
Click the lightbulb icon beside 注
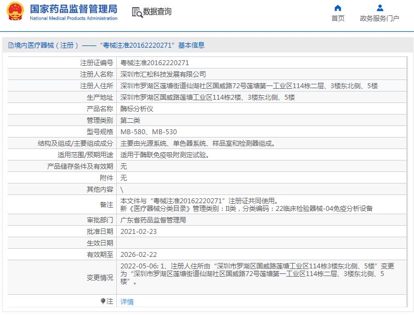tap(103, 301)
